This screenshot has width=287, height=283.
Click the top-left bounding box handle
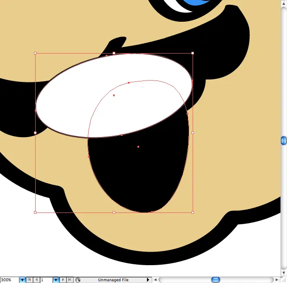tap(35, 53)
